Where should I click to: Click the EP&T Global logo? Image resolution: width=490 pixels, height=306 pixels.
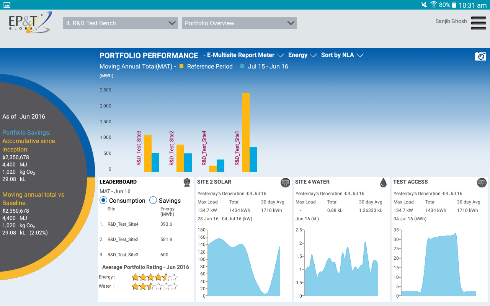click(x=30, y=22)
